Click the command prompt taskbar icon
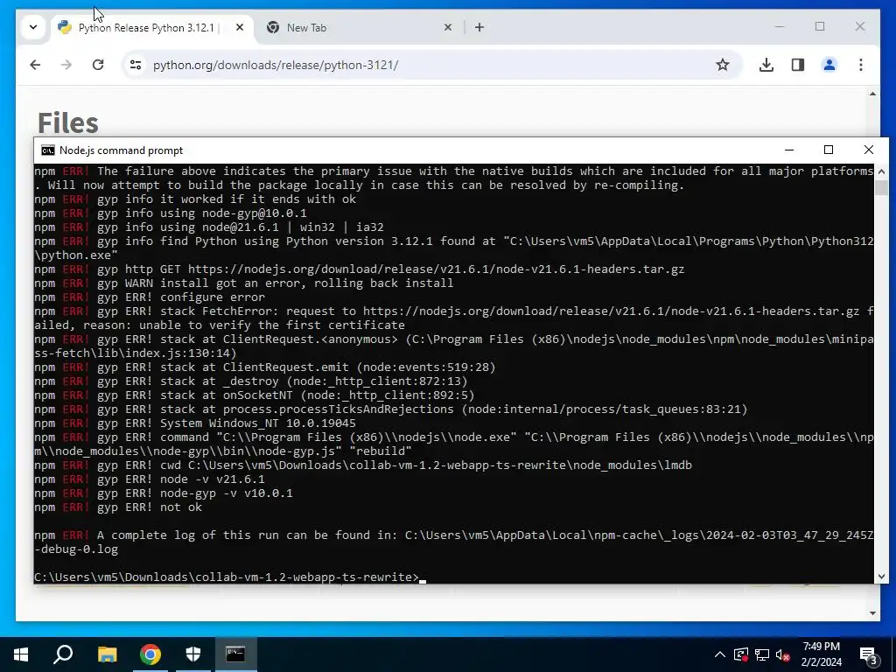Viewport: 896px width, 672px height. tap(235, 654)
